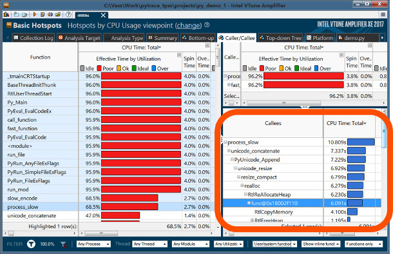Open the Any Module filter dropdown

pyautogui.click(x=191, y=244)
